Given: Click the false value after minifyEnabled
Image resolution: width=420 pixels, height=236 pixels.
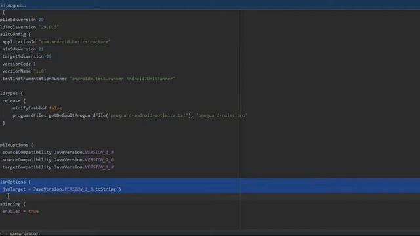Looking at the screenshot, I should click(x=55, y=108).
